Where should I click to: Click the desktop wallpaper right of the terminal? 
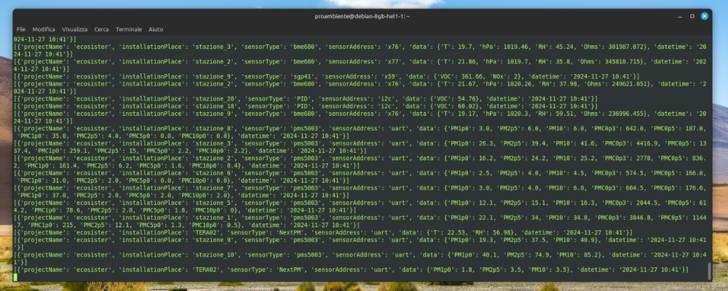point(721,145)
